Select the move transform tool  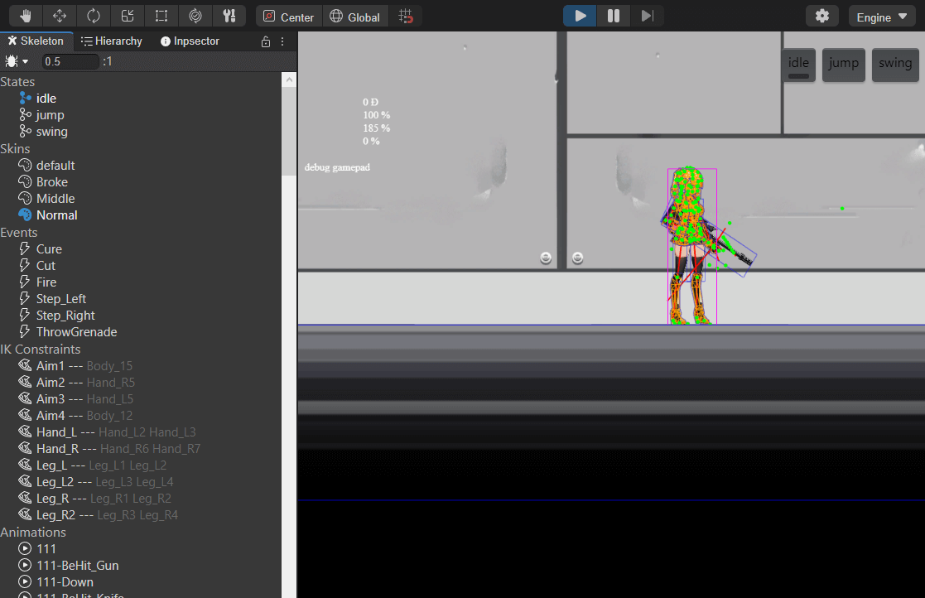click(x=58, y=15)
